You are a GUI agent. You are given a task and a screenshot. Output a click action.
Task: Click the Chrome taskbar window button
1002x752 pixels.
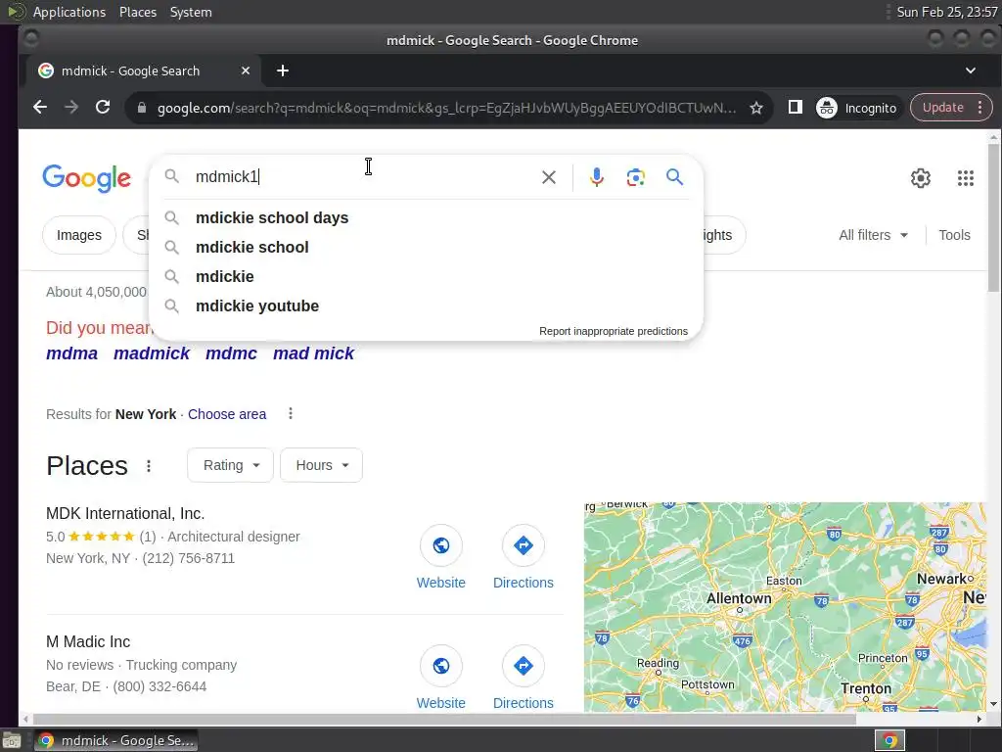pyautogui.click(x=115, y=740)
